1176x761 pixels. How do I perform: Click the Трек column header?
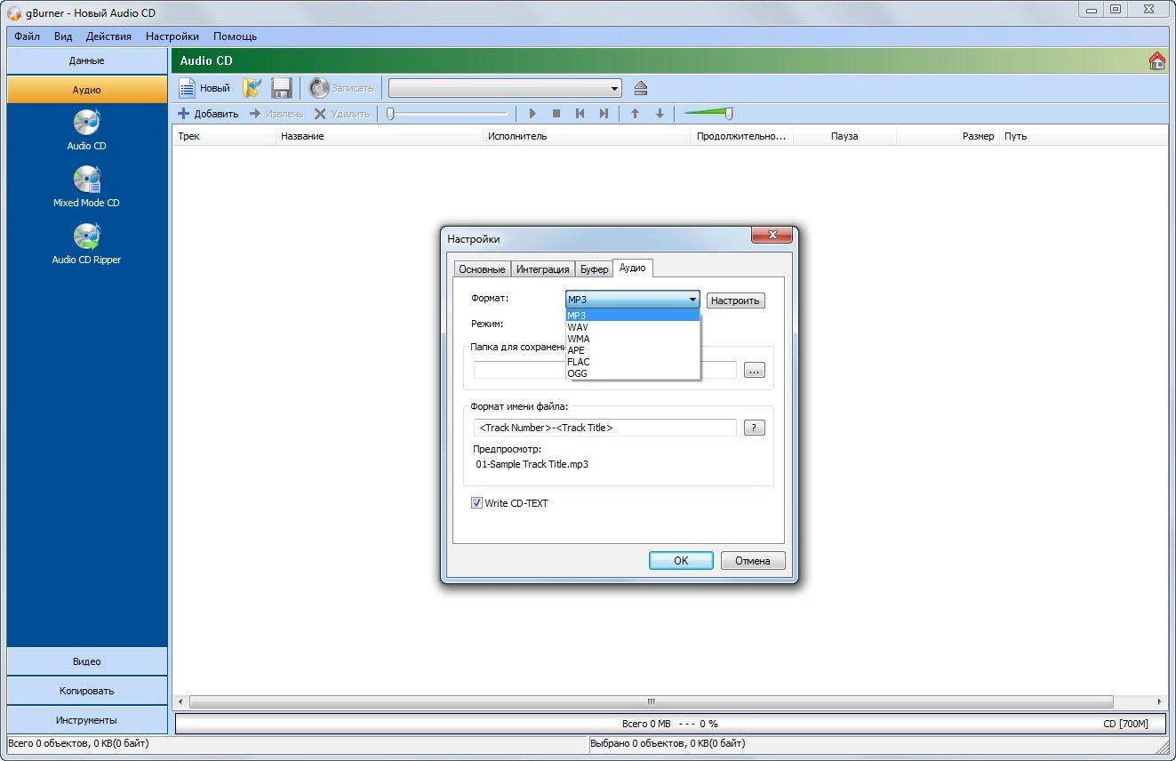(224, 136)
